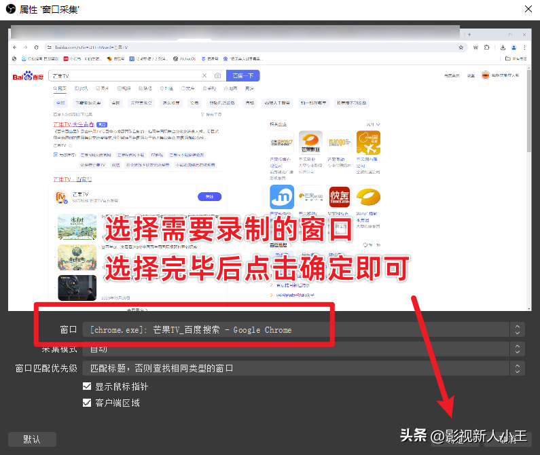This screenshot has width=540, height=455.
Task: Click the 默认 button
Action: [32, 439]
